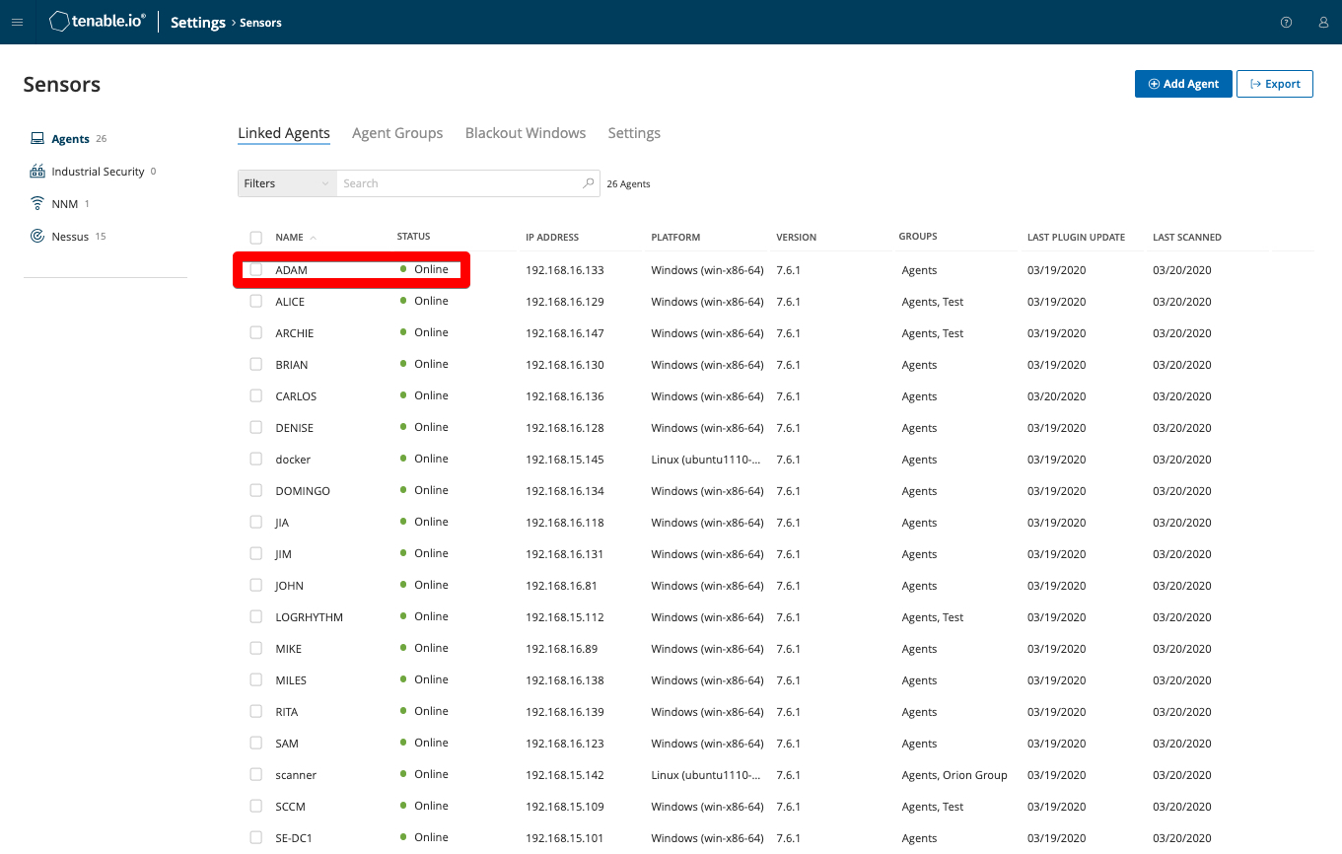Check the select-all agents checkbox
The height and width of the screenshot is (854, 1342).
point(256,238)
